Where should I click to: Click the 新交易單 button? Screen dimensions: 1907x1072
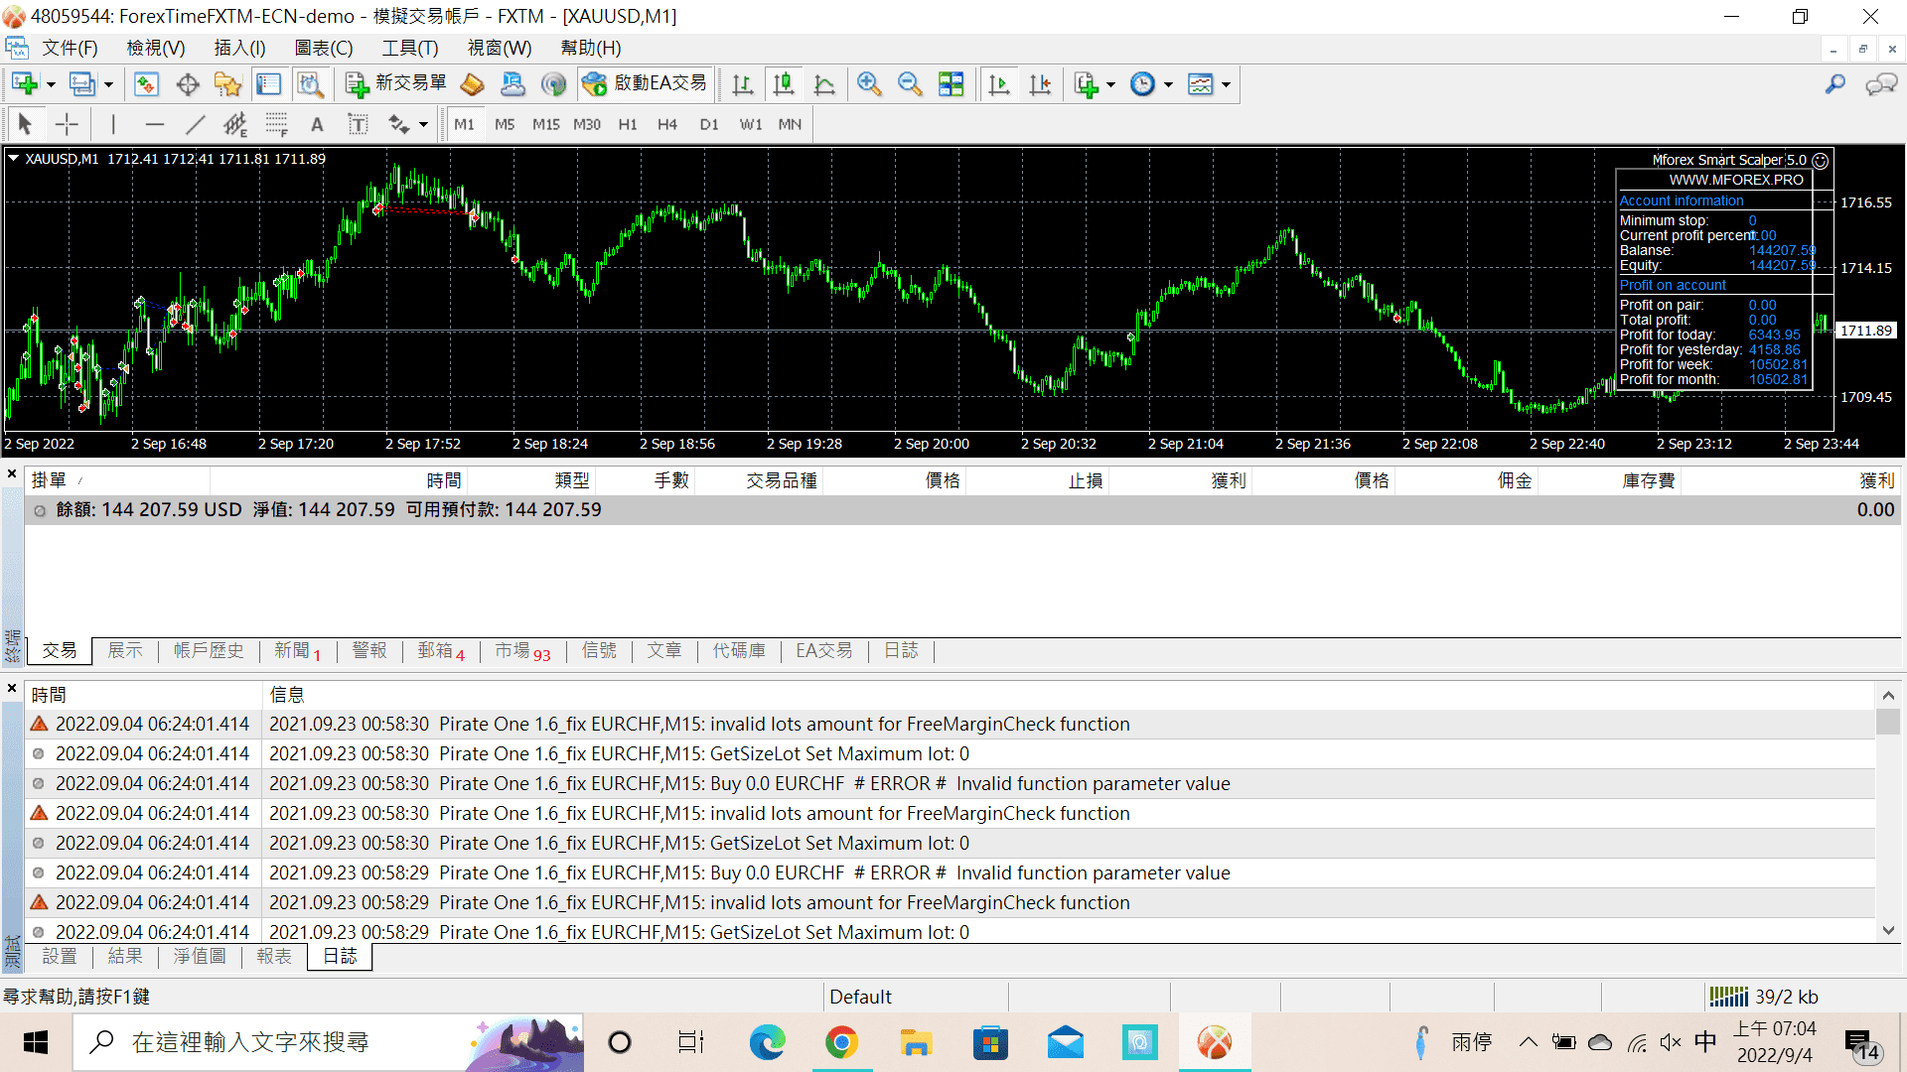point(396,84)
